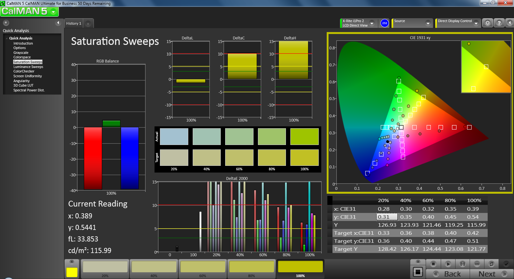Screen dimensions: 514x279
Task: Collapse the left sidebar with arrow button
Action: click(x=58, y=23)
